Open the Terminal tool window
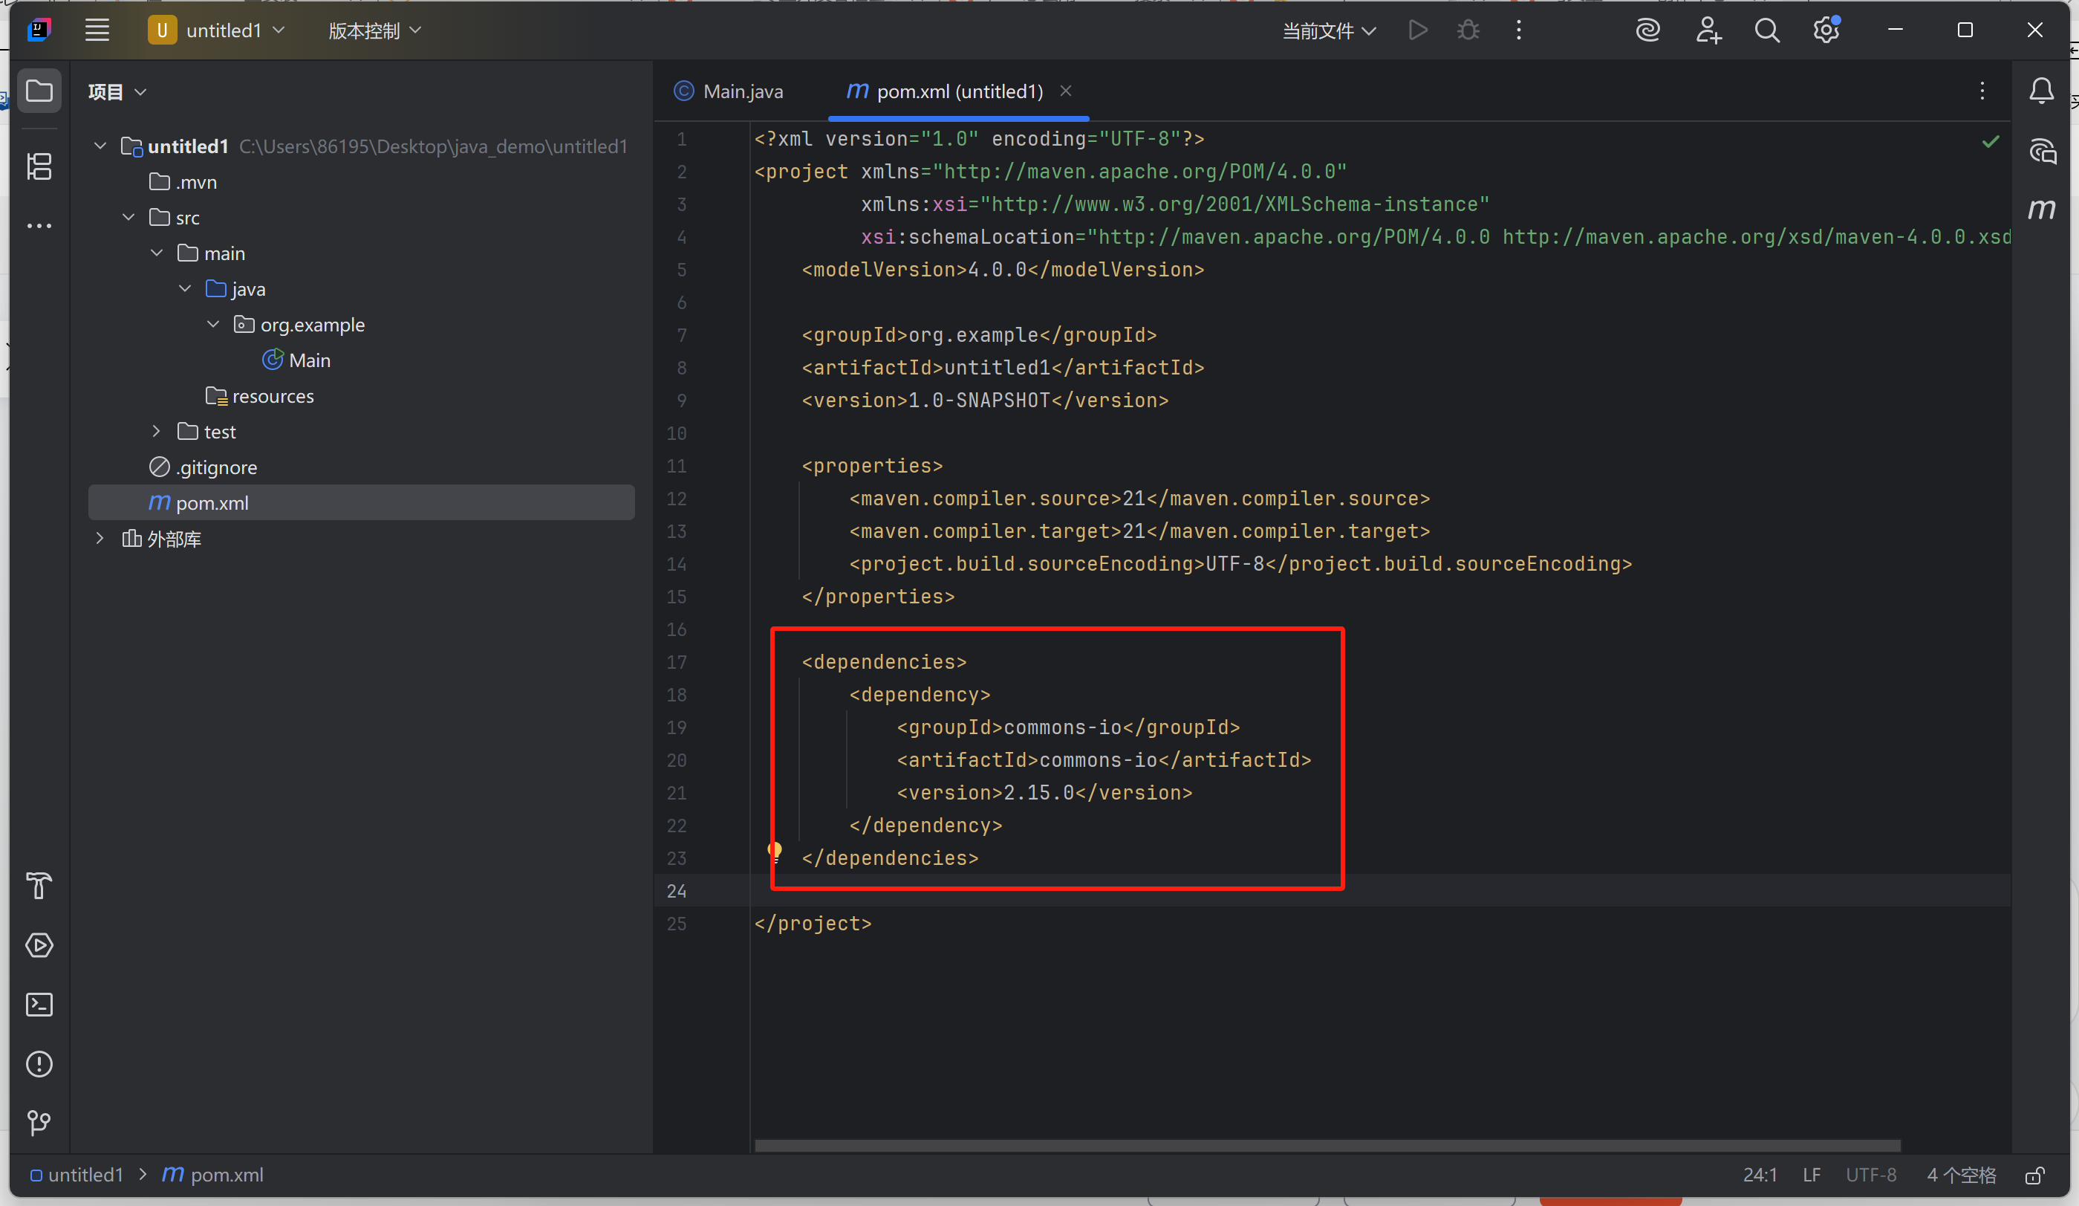Screen dimensions: 2079x1206 39,1005
